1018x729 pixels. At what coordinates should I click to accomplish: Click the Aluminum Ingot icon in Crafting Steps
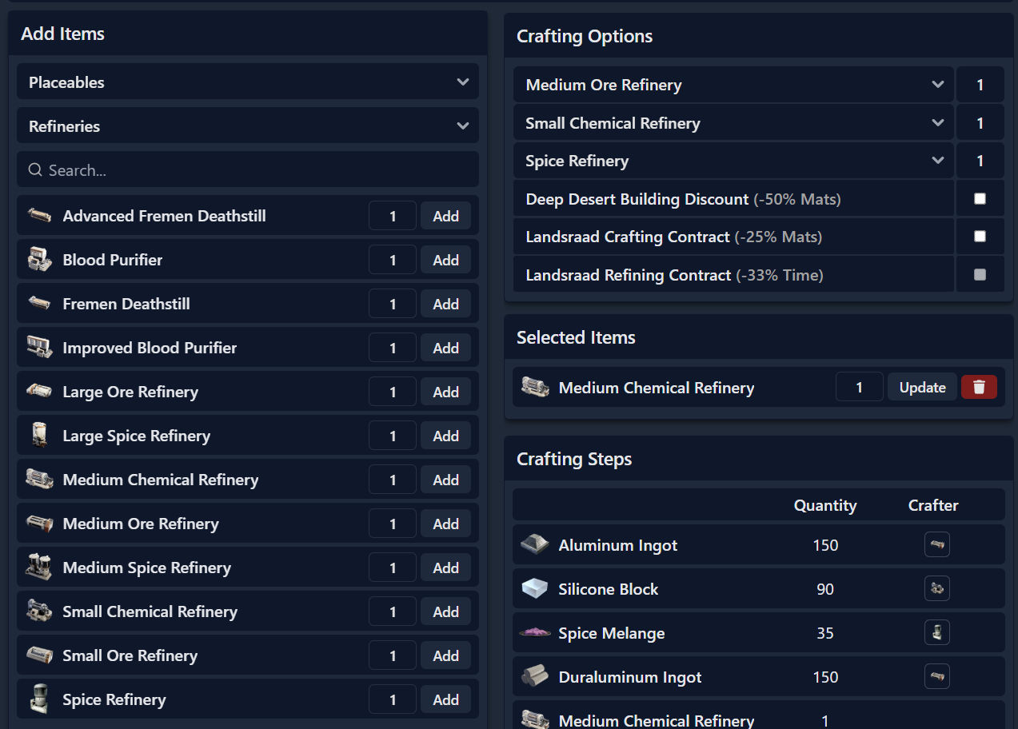[x=535, y=544]
